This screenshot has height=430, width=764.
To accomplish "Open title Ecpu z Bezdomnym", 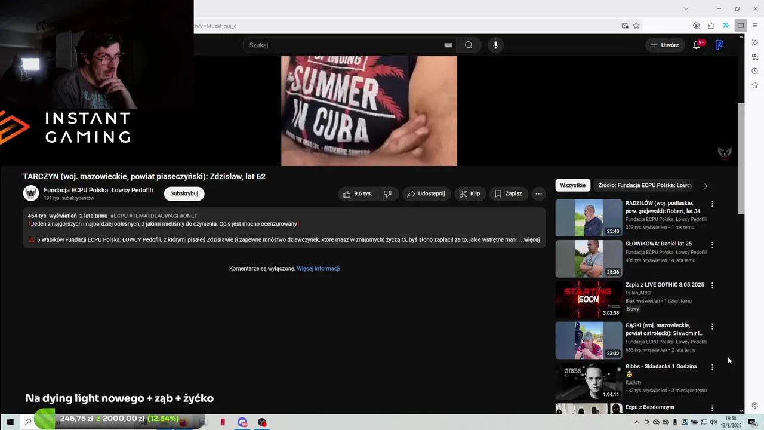I will click(649, 407).
